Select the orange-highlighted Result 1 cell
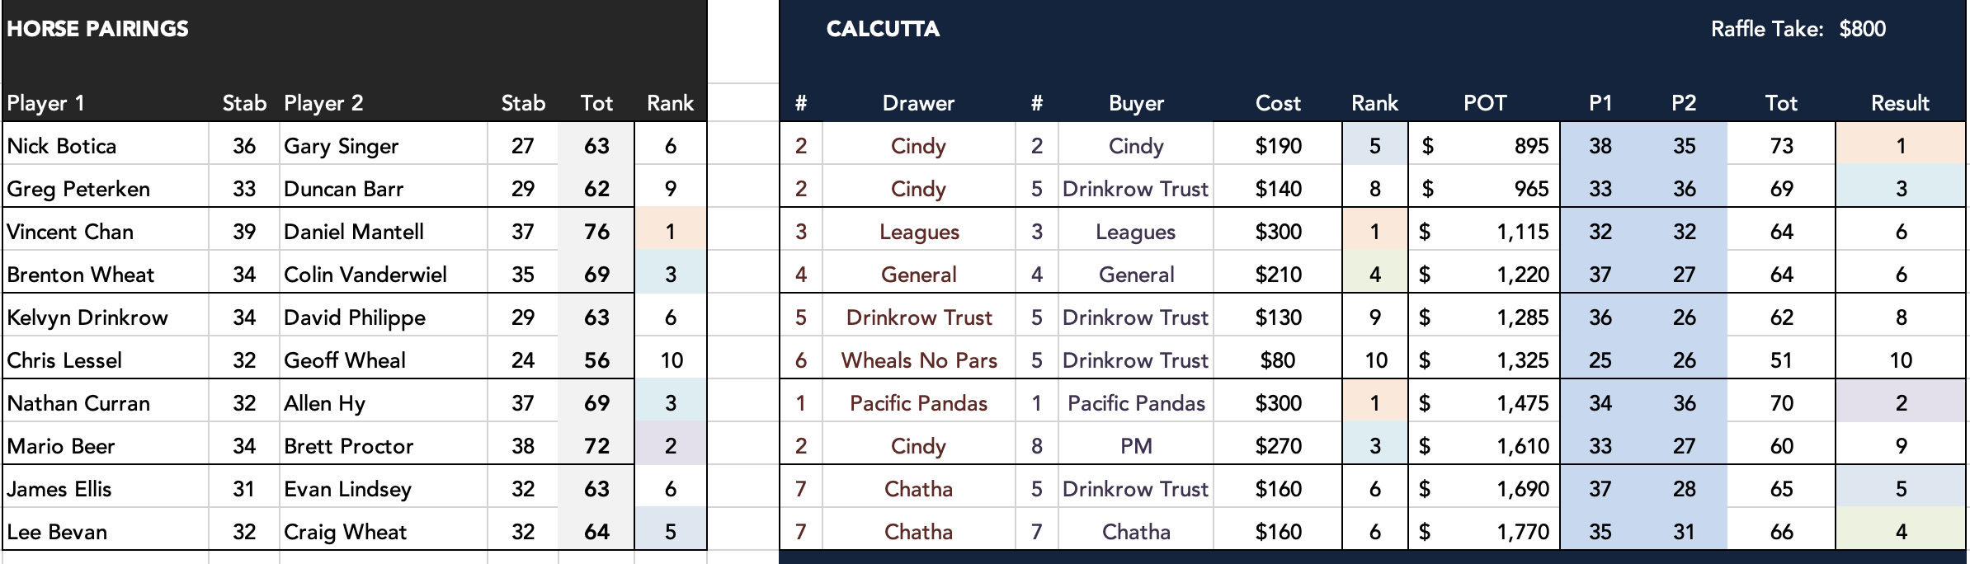This screenshot has width=1970, height=564. coord(1901,146)
